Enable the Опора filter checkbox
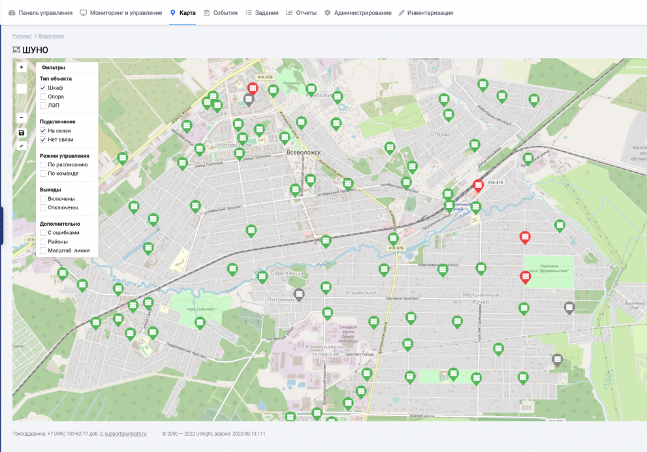647x452 pixels. click(x=43, y=97)
